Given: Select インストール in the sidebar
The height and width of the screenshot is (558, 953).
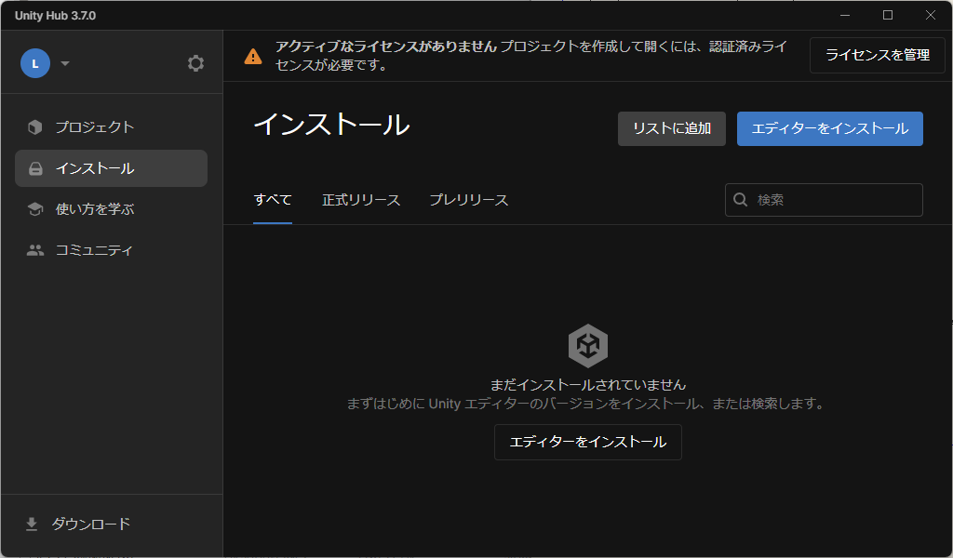Looking at the screenshot, I should tap(112, 168).
